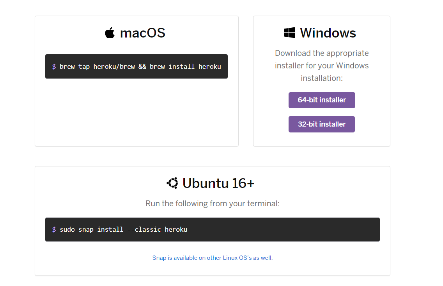443x286 pixels.
Task: Click 'brew install heroku' in the macOS command
Action: pyautogui.click(x=185, y=66)
